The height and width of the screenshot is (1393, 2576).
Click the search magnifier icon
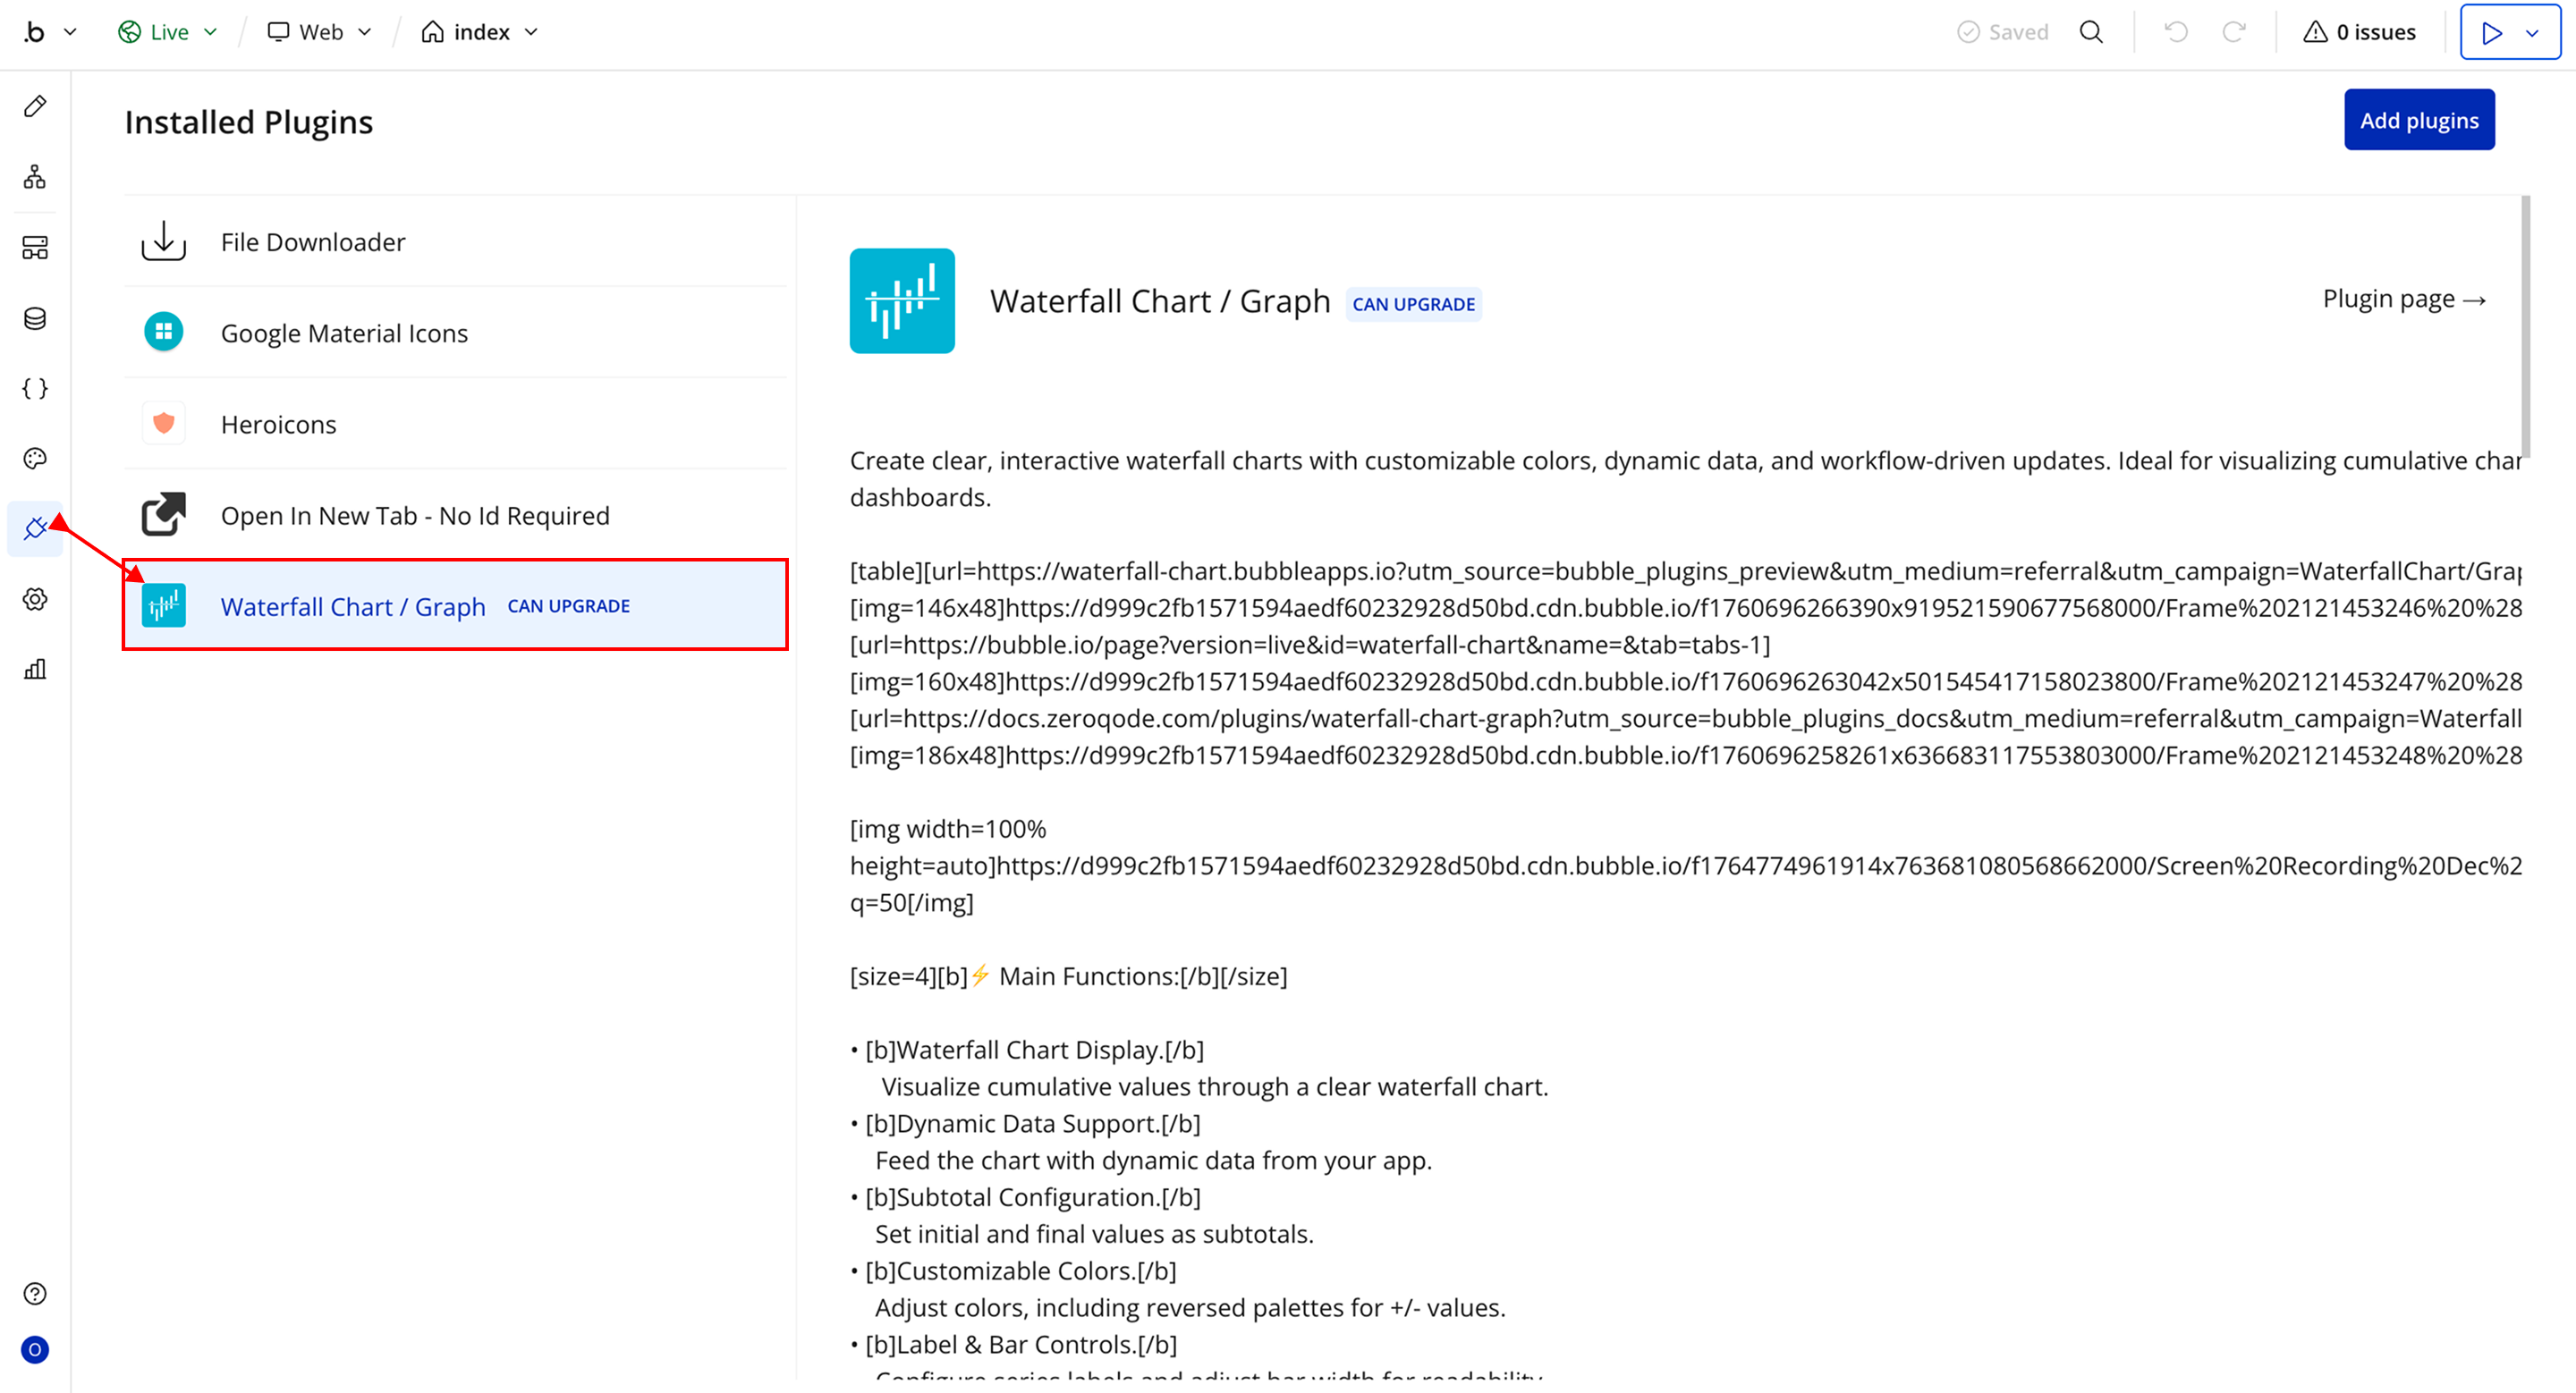(2091, 32)
